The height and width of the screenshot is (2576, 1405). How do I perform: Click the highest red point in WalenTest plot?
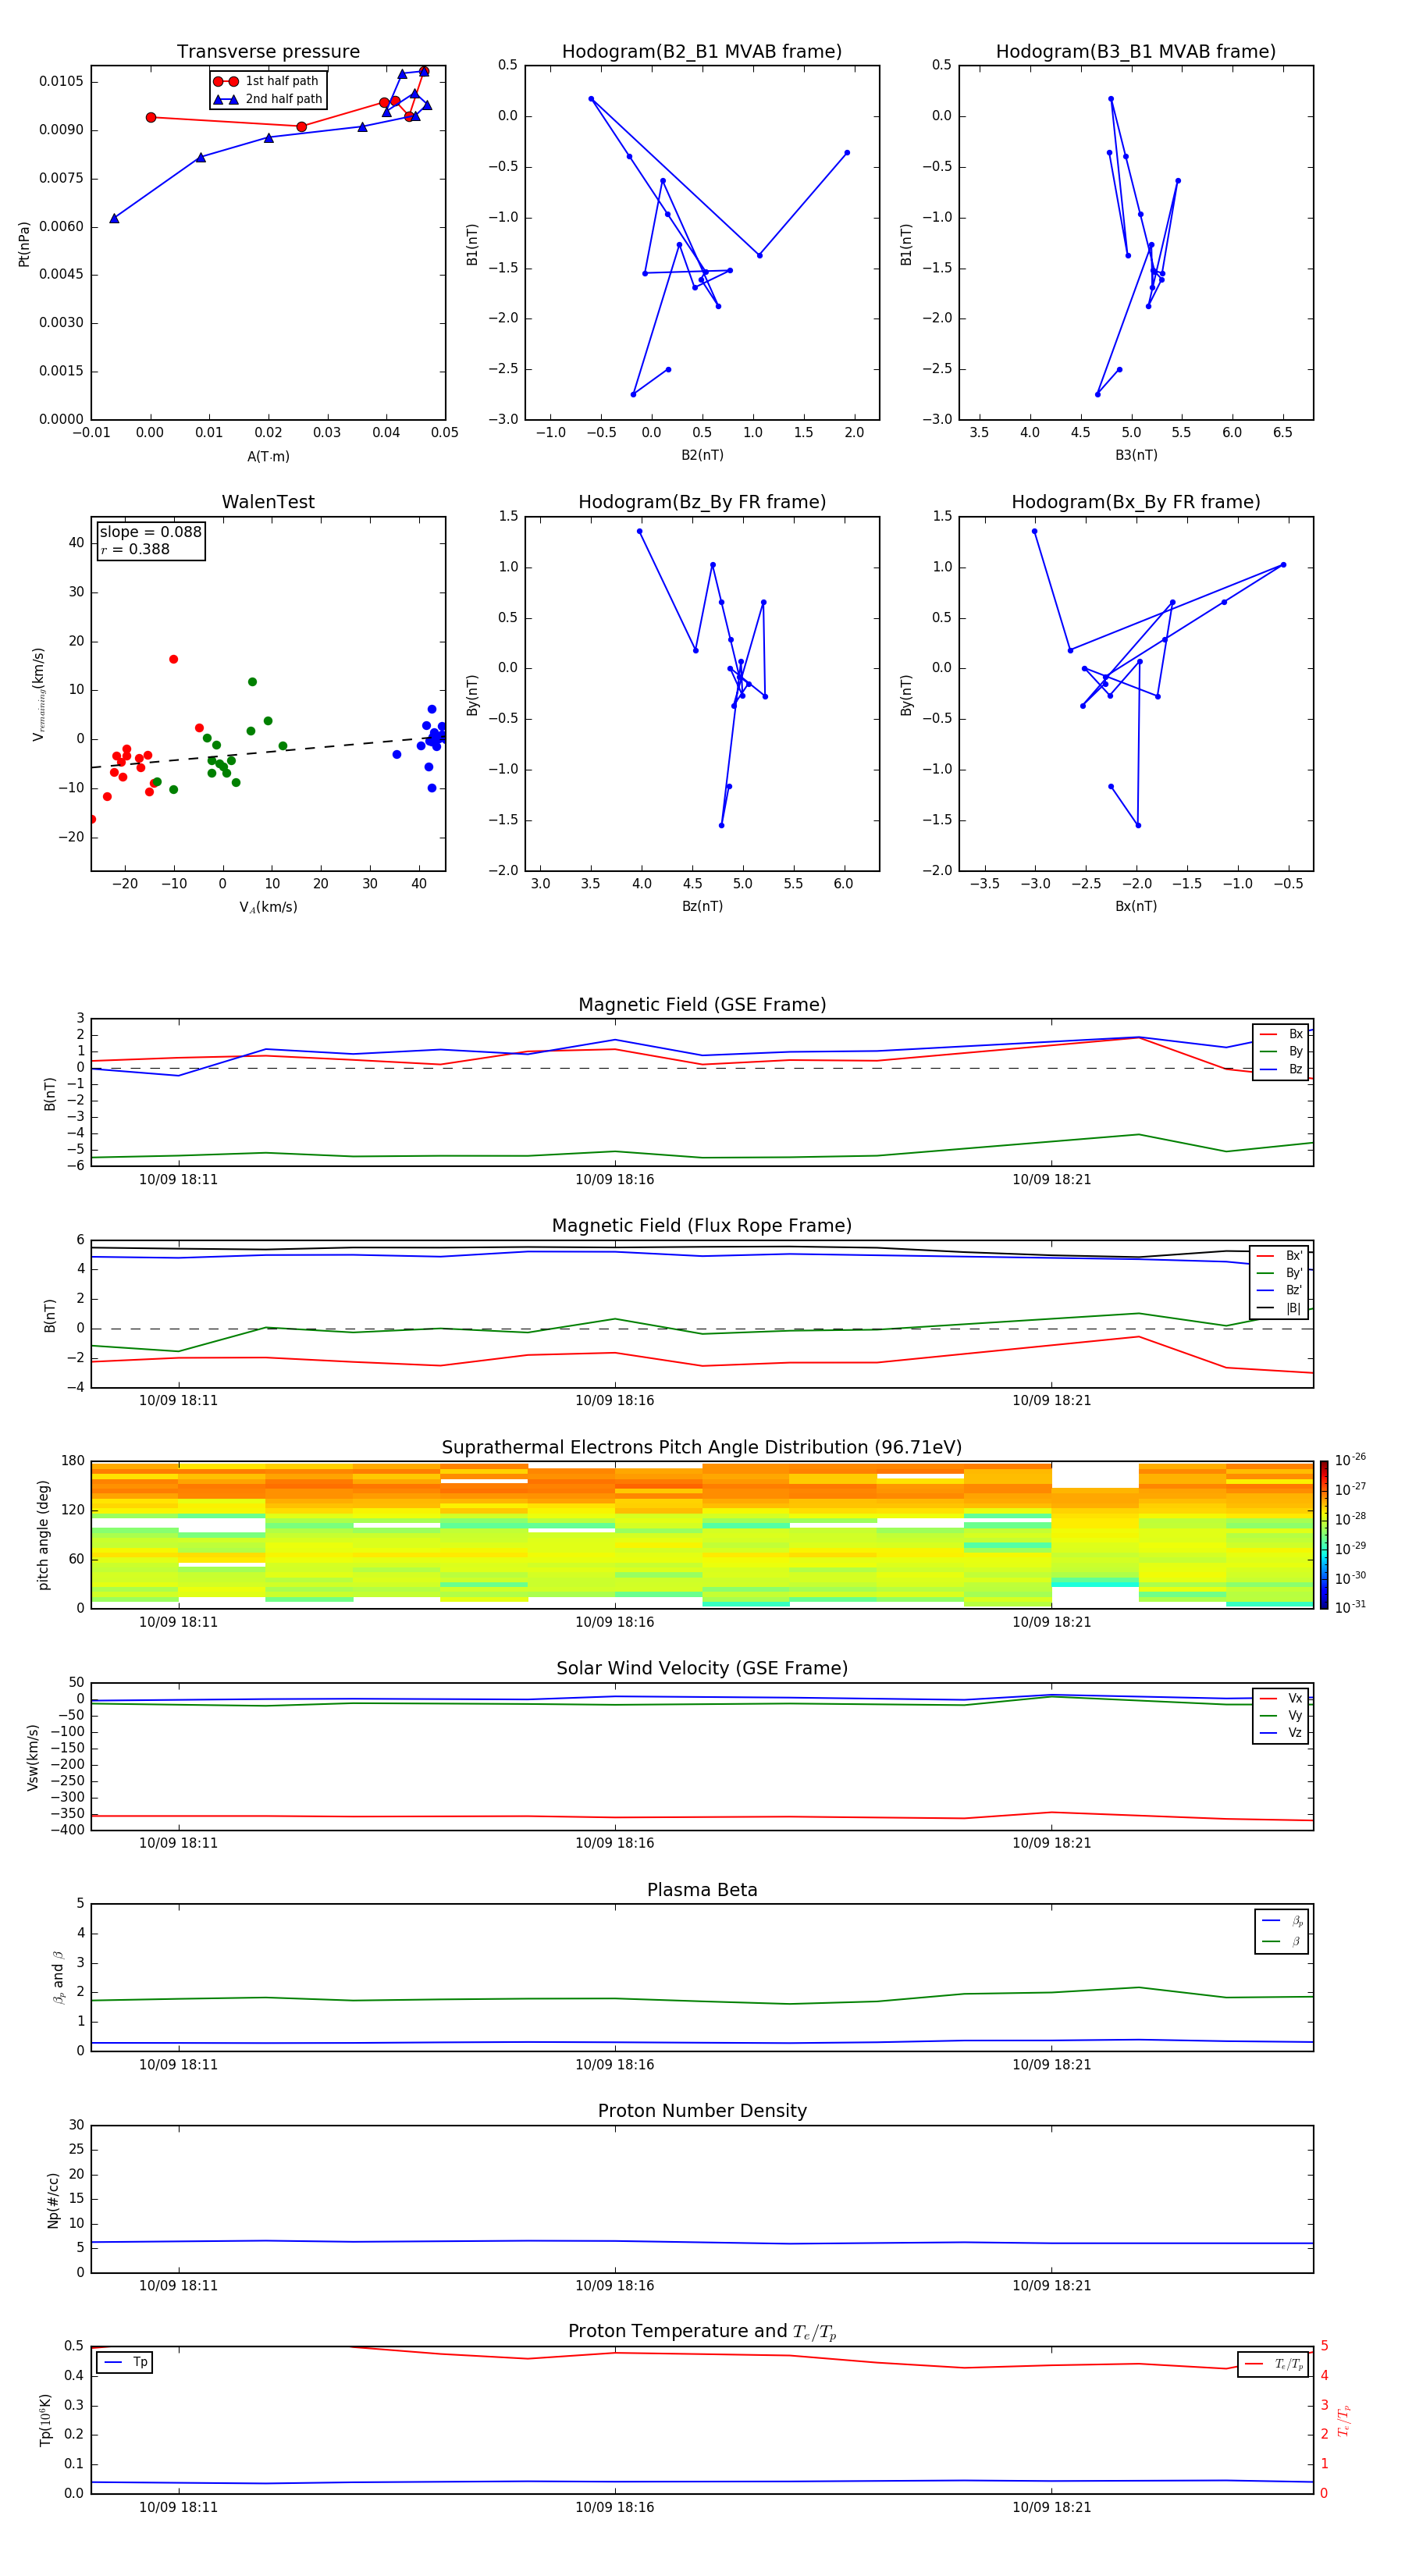(173, 660)
